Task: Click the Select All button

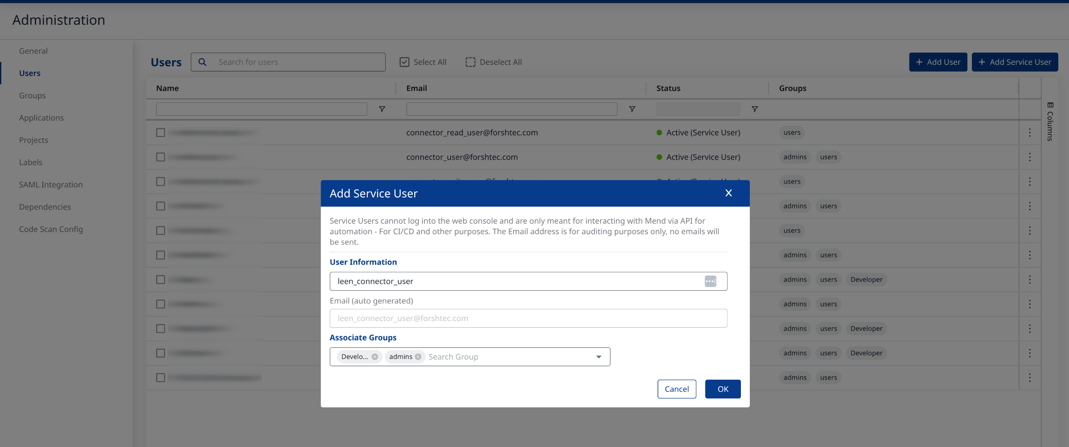Action: (x=423, y=62)
